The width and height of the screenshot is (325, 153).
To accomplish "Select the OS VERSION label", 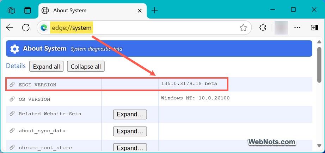I will 35,99.
